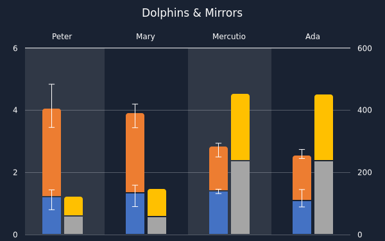Select Peter's gray bar segment
The width and height of the screenshot is (385, 241).
tap(73, 226)
